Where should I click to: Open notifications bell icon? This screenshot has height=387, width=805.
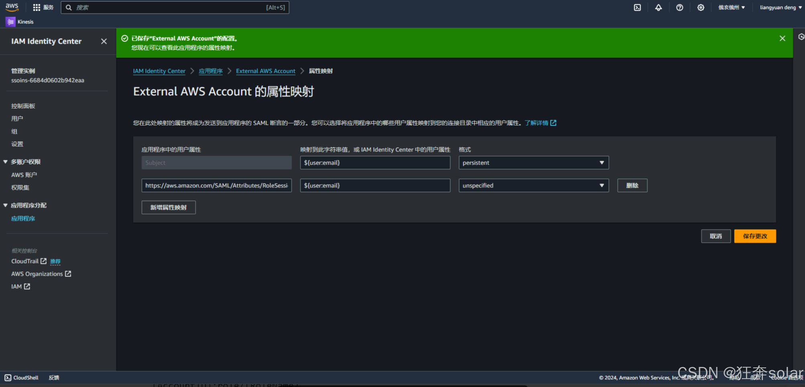[x=659, y=7]
